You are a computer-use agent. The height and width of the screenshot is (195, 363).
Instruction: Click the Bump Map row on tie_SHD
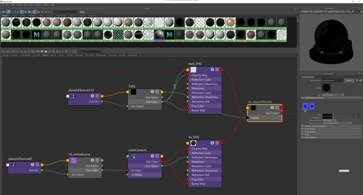pos(204,184)
